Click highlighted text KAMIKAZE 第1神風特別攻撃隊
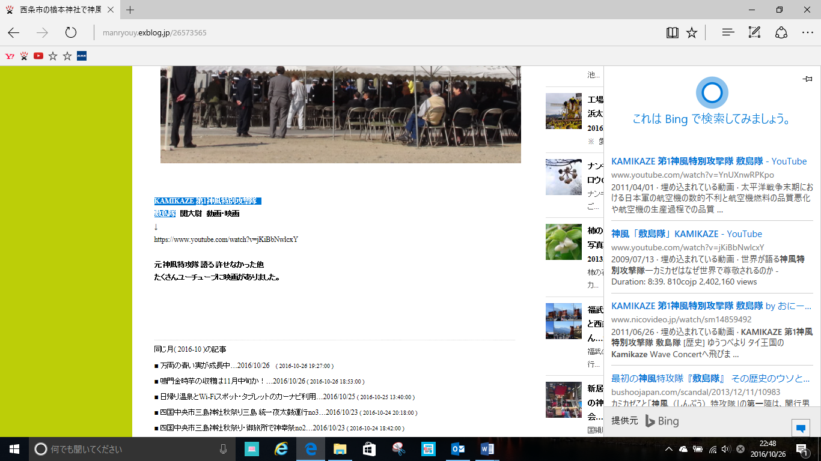Viewport: 821px width, 461px height. pos(207,200)
